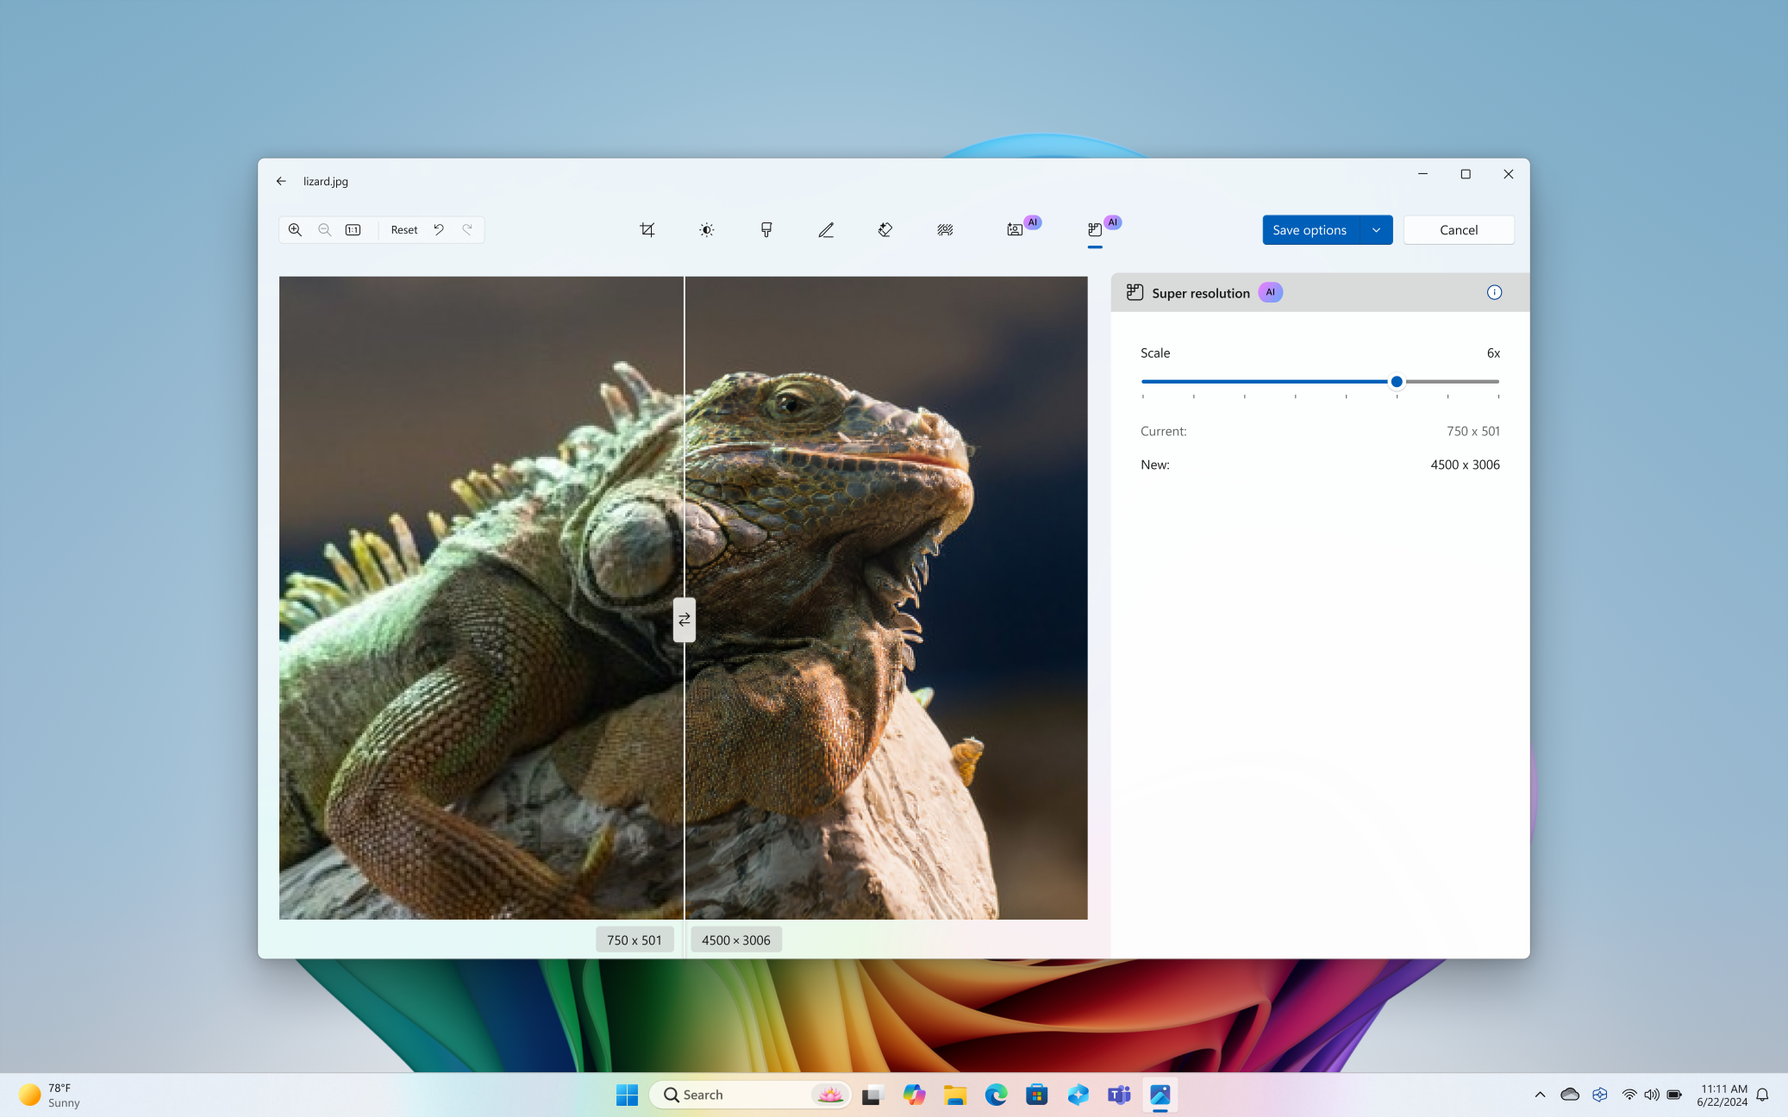Select the Brightness adjustment tool
1788x1117 pixels.
[x=707, y=229]
